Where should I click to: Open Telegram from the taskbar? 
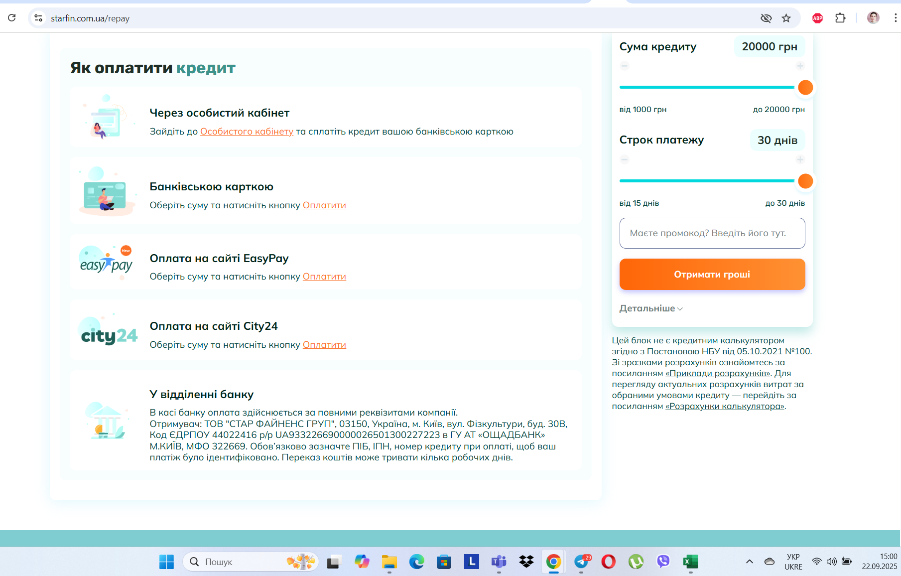tap(582, 562)
